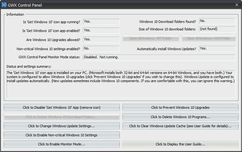The height and width of the screenshot is (152, 242).
Task: Select the 'Automatically install Windows Updates' field
Action: pos(217,48)
